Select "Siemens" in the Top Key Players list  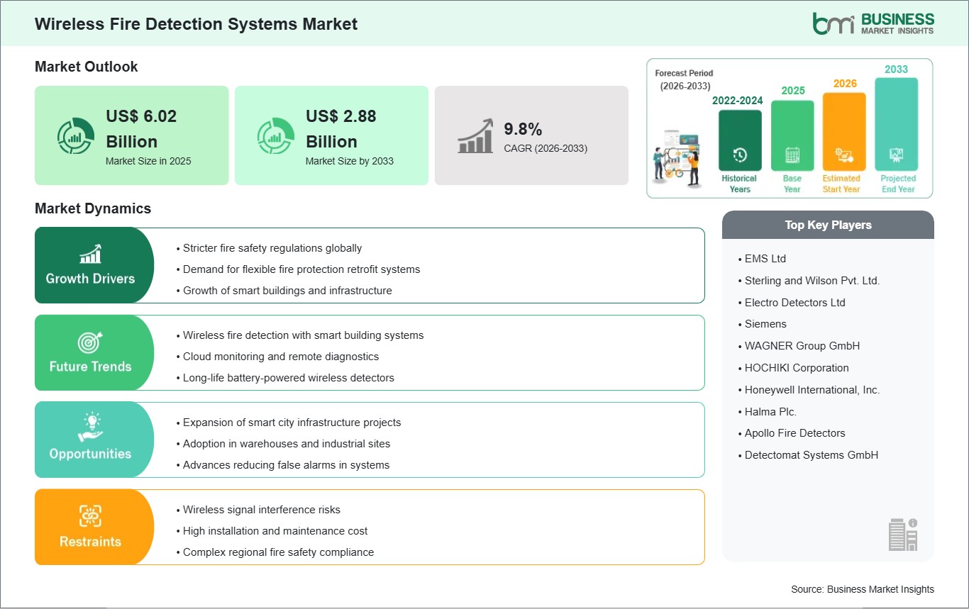point(765,324)
